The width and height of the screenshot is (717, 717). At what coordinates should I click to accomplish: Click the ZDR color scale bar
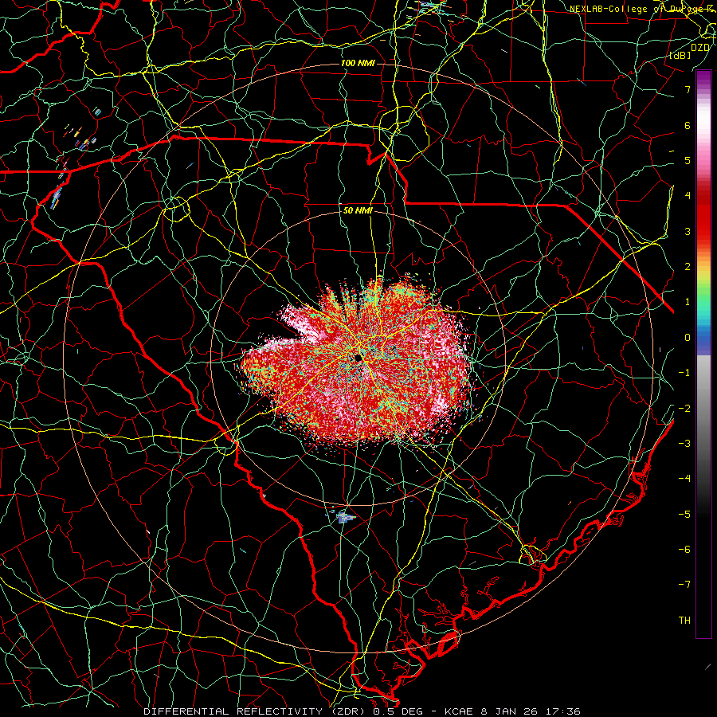(x=703, y=354)
